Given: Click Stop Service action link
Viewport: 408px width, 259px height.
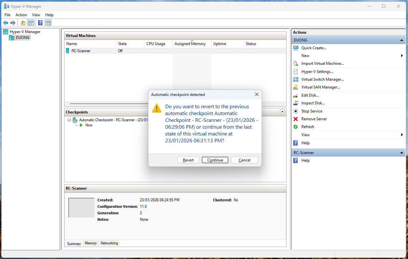Looking at the screenshot, I should click(312, 111).
